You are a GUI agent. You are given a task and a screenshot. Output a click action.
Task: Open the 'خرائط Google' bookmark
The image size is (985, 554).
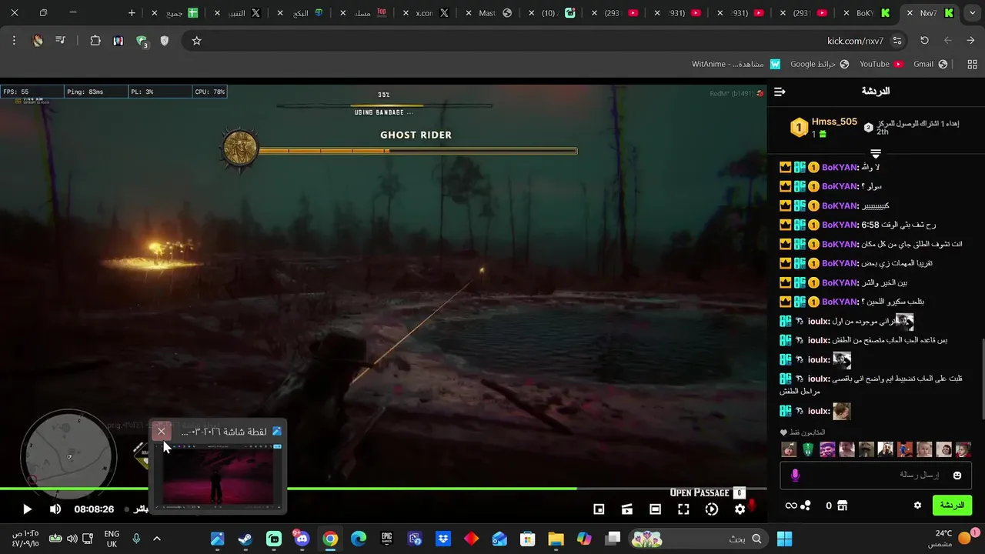(x=820, y=64)
